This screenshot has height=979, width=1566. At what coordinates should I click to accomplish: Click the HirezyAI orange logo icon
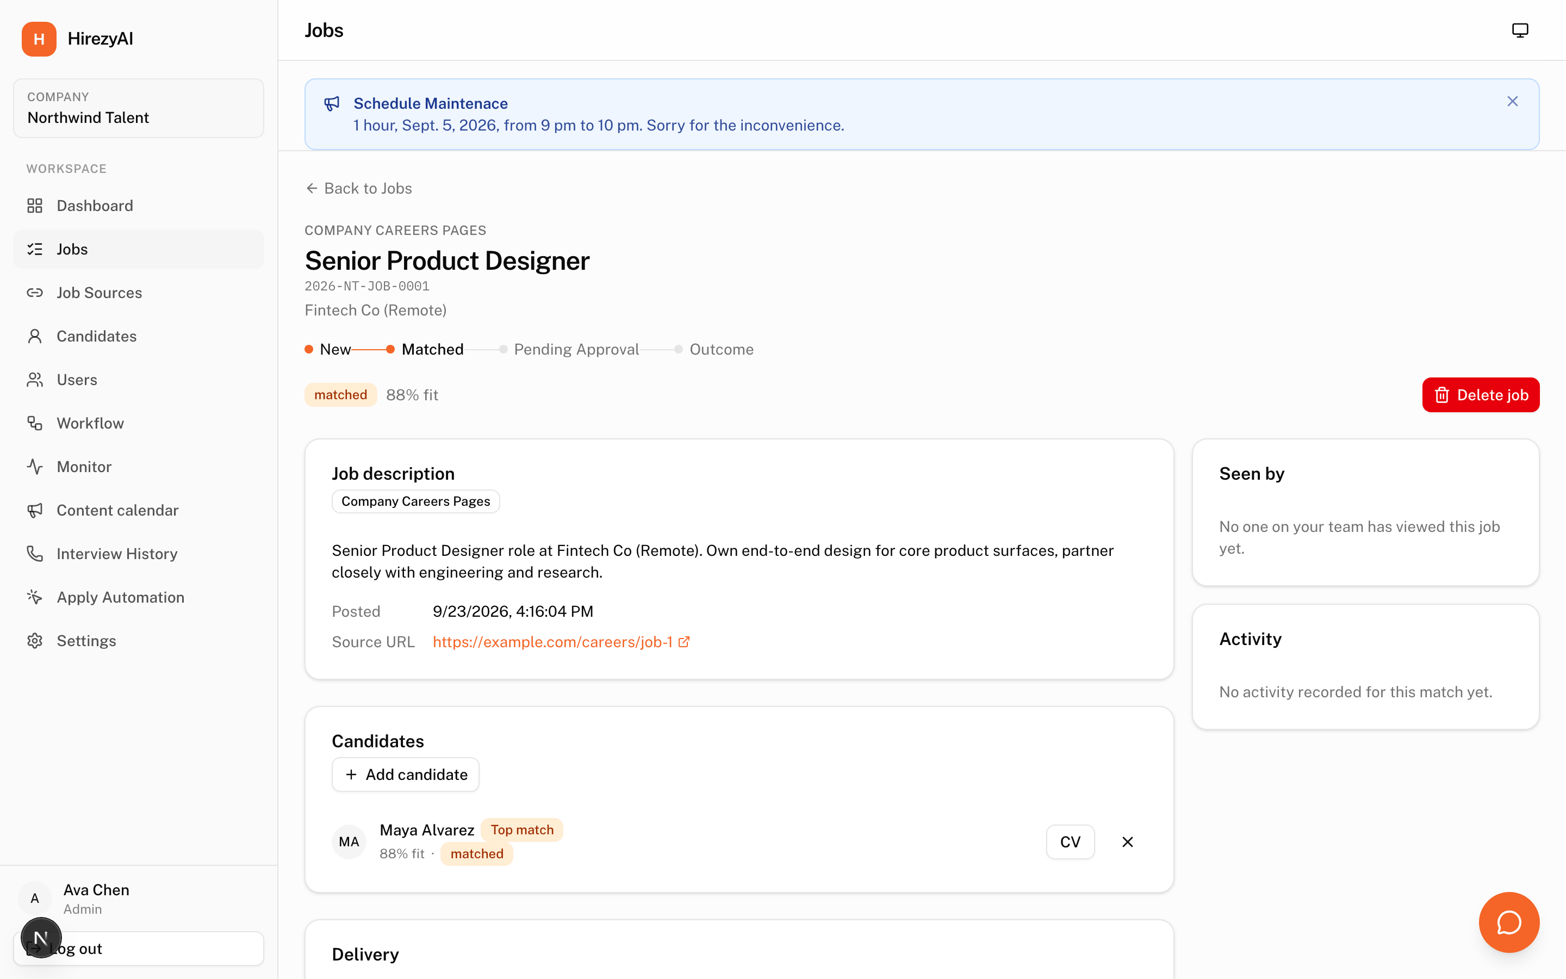[x=39, y=39]
